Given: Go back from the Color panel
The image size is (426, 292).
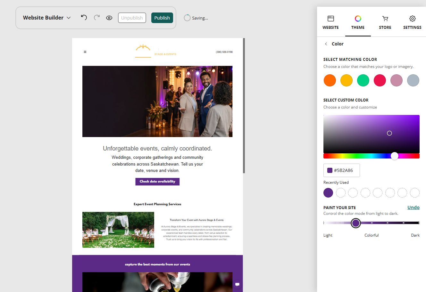Looking at the screenshot, I should (x=326, y=44).
